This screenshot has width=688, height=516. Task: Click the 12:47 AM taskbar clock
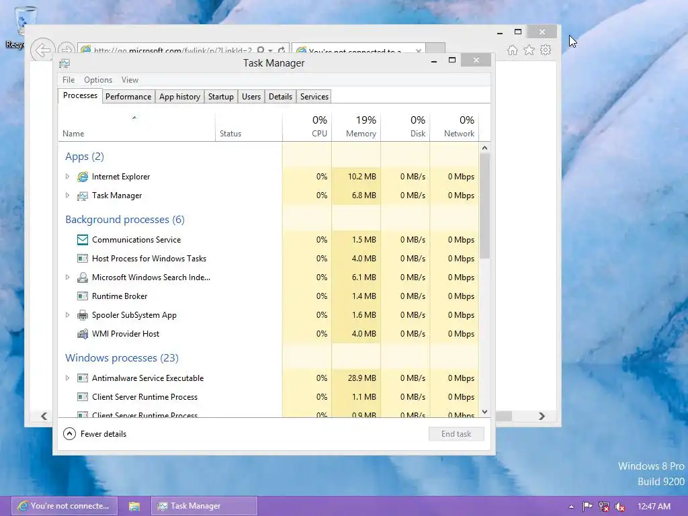(x=654, y=507)
